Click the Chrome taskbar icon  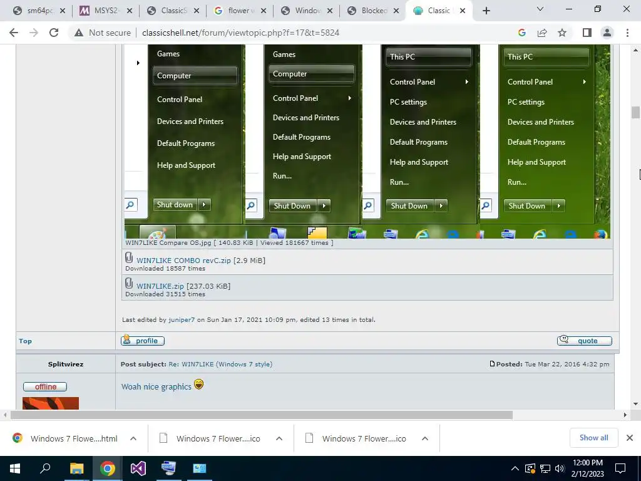(108, 468)
